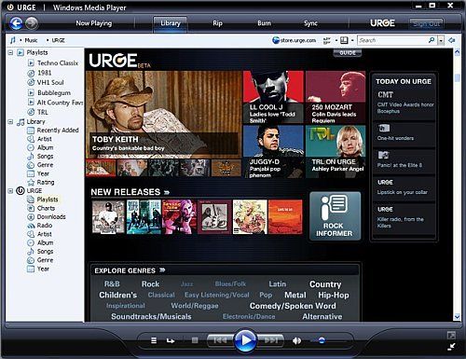
Task: Open URGE Radio in the sidebar
Action: (x=45, y=226)
